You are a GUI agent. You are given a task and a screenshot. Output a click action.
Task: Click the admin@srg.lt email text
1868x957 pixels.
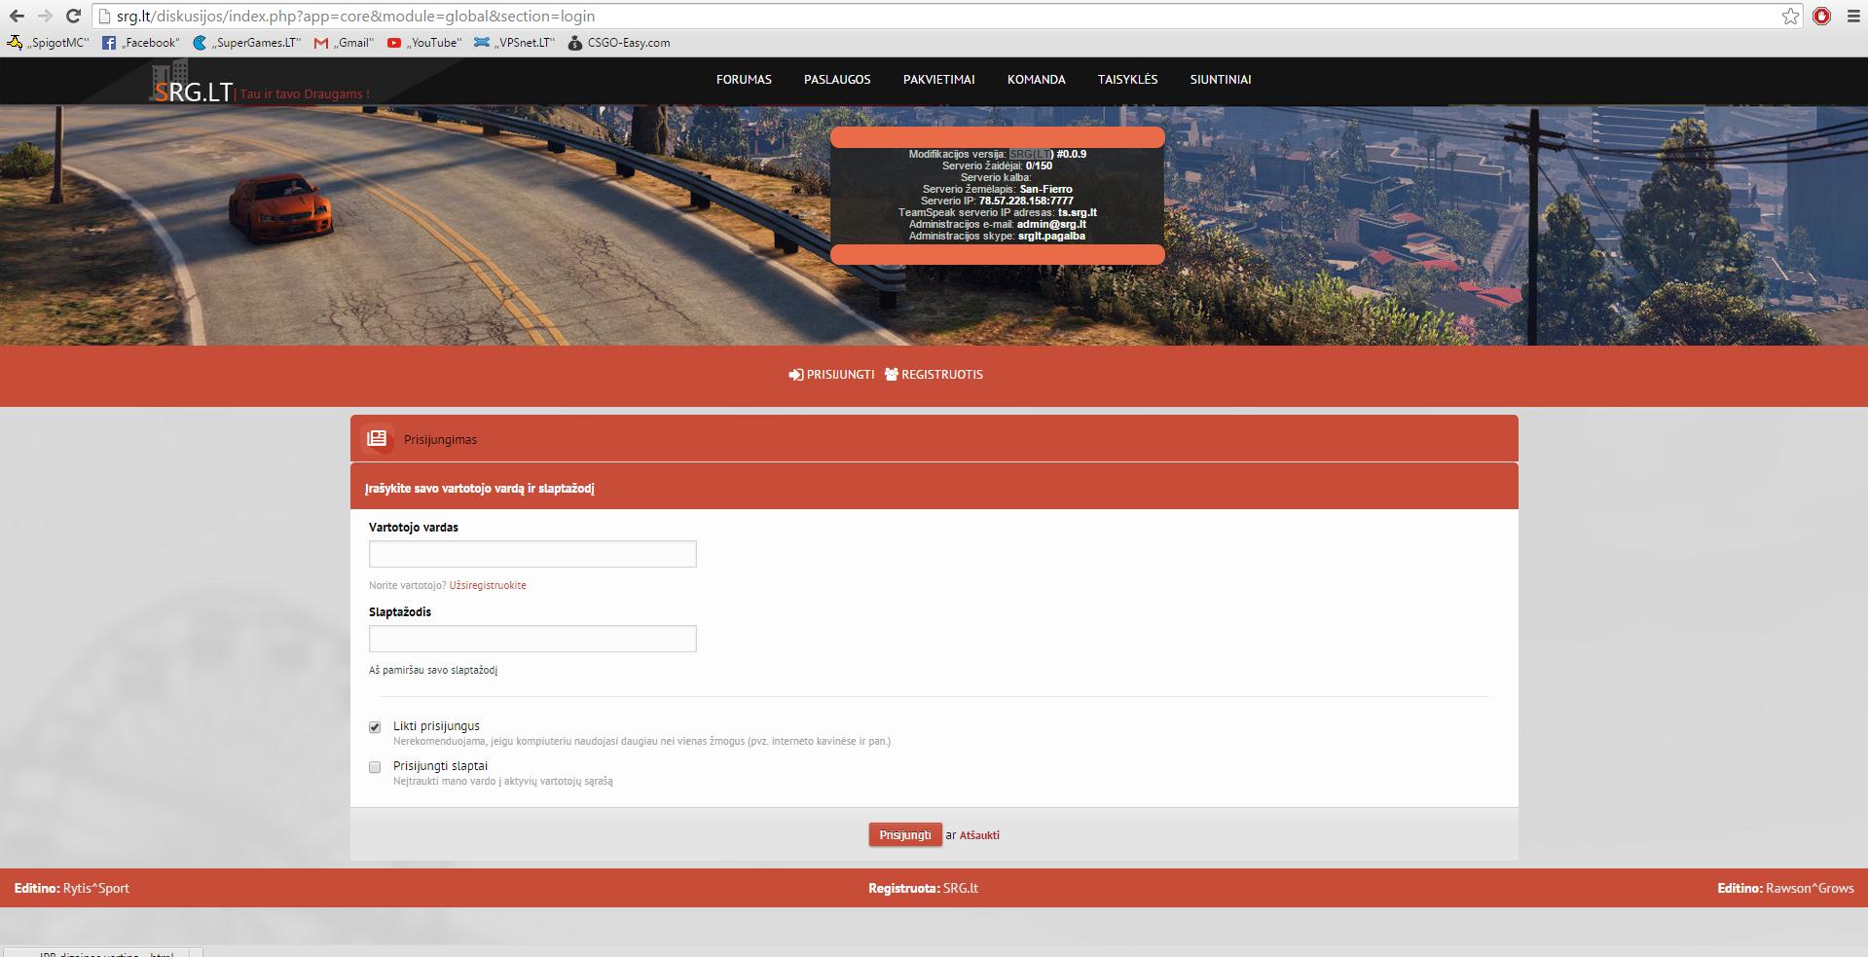point(1051,224)
